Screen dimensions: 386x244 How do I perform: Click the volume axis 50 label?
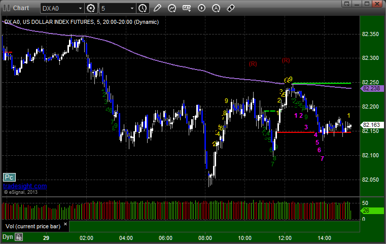coord(365,203)
